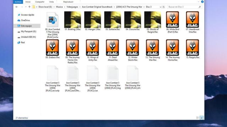Image resolution: width=227 pixels, height=127 pixels.
Task: Open the recent locations dropdown arrow
Action: pos(26,7)
